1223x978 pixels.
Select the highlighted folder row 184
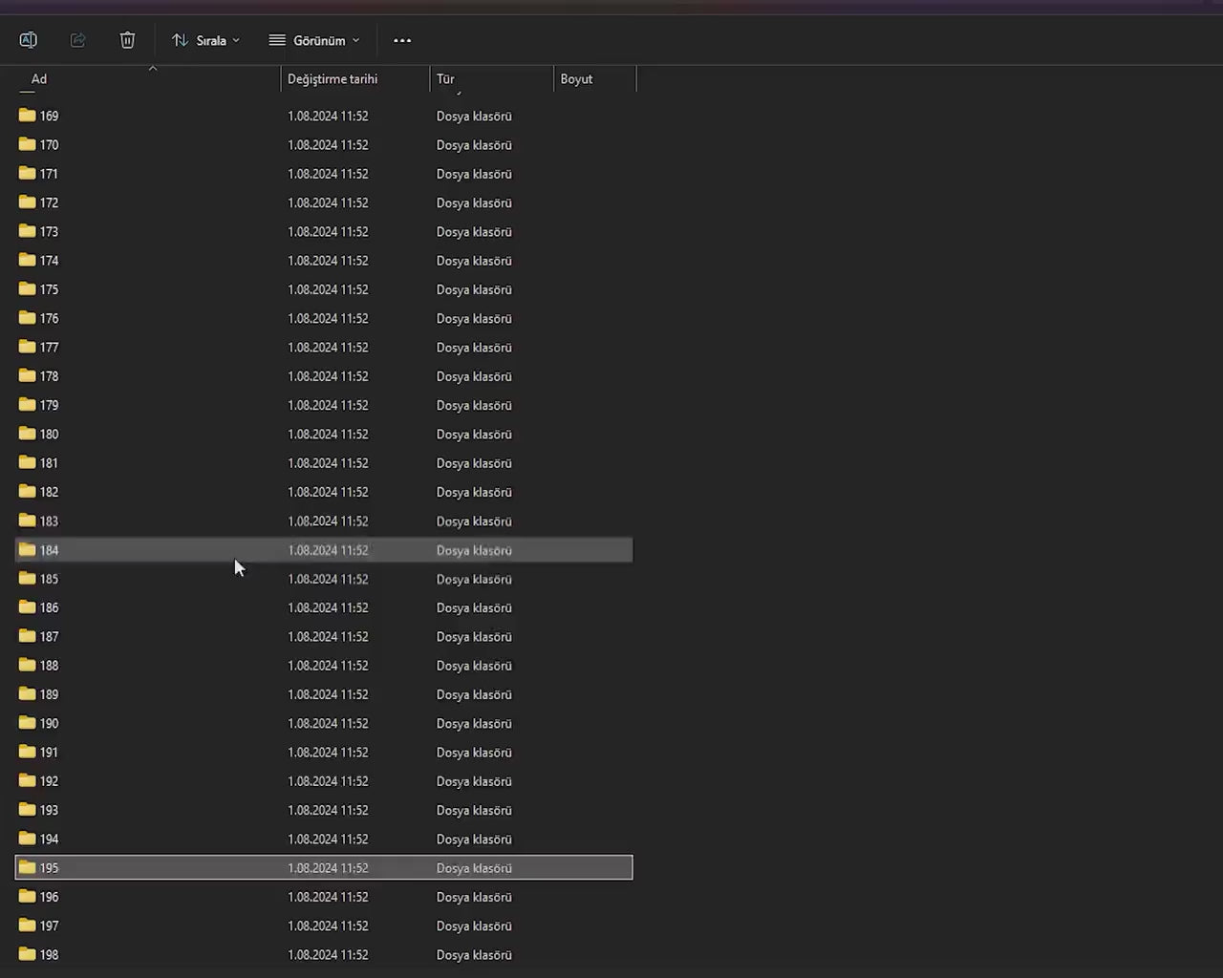[x=324, y=550]
